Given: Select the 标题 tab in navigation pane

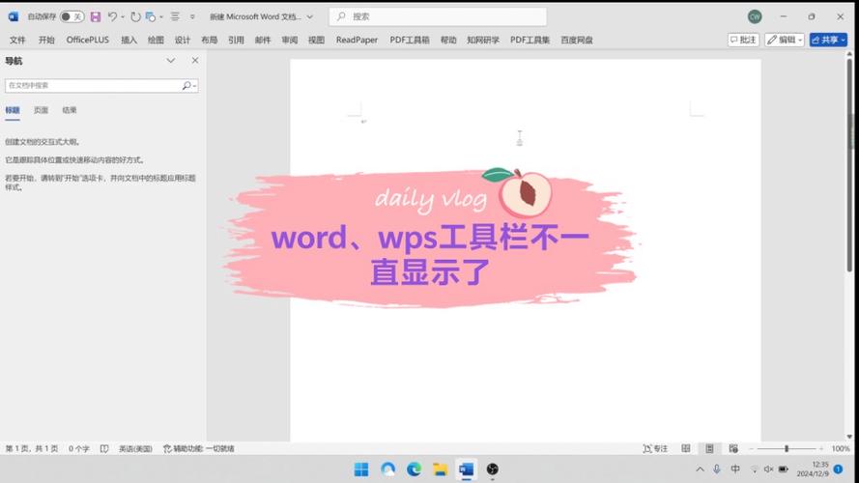Looking at the screenshot, I should (x=13, y=110).
